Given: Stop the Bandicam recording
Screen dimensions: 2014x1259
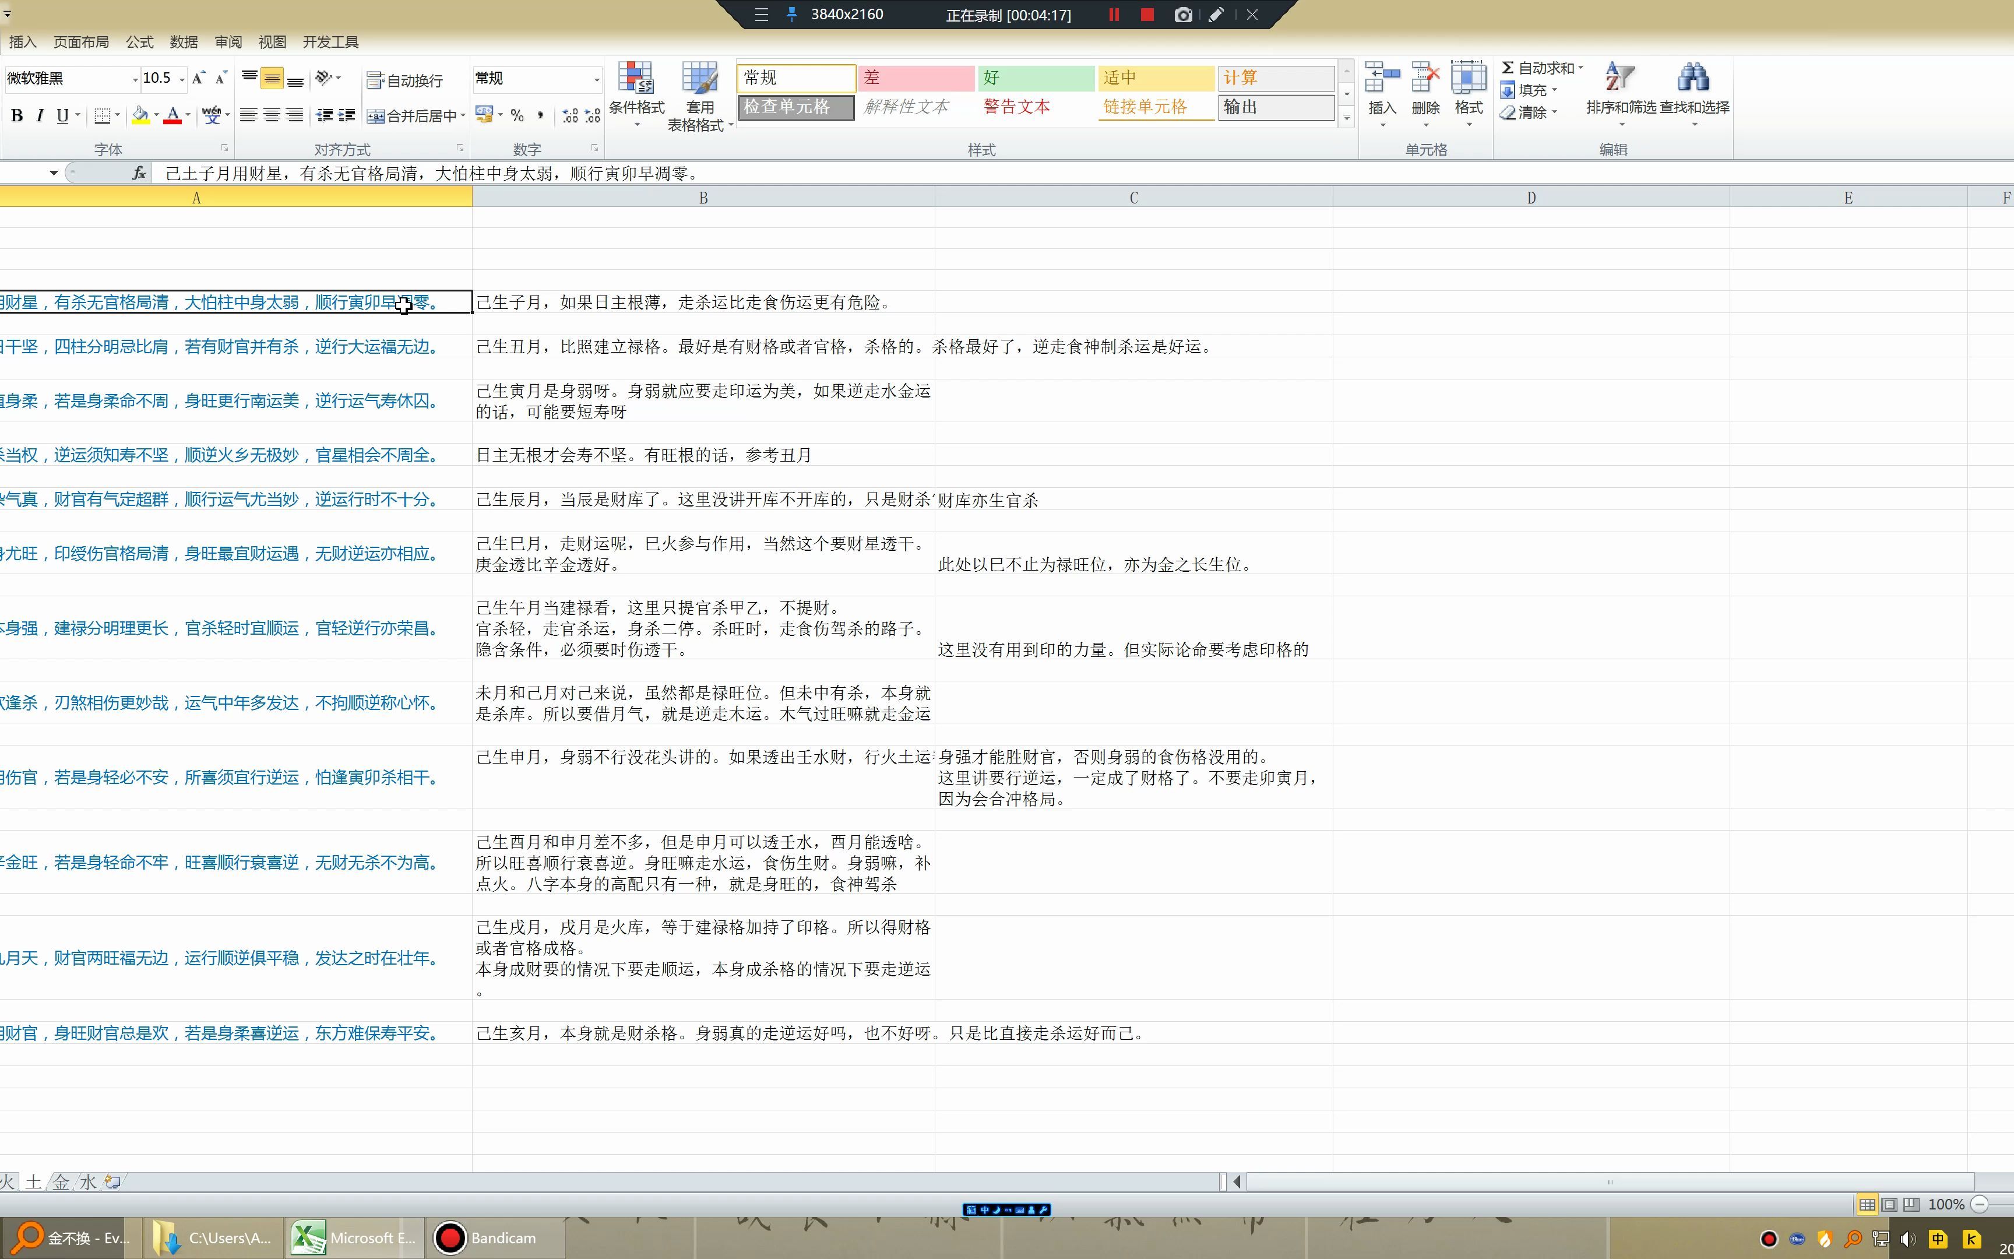Looking at the screenshot, I should [1147, 14].
